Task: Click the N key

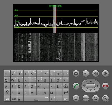Action: (46, 92)
